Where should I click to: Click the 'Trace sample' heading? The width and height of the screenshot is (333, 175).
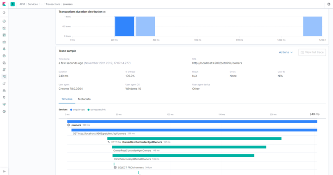tap(67, 51)
